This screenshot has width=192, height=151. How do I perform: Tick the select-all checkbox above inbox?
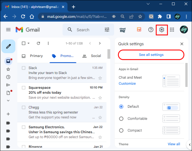point(23,43)
